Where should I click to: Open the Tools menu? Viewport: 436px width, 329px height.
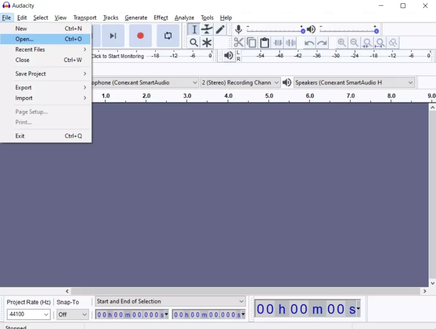point(207,17)
